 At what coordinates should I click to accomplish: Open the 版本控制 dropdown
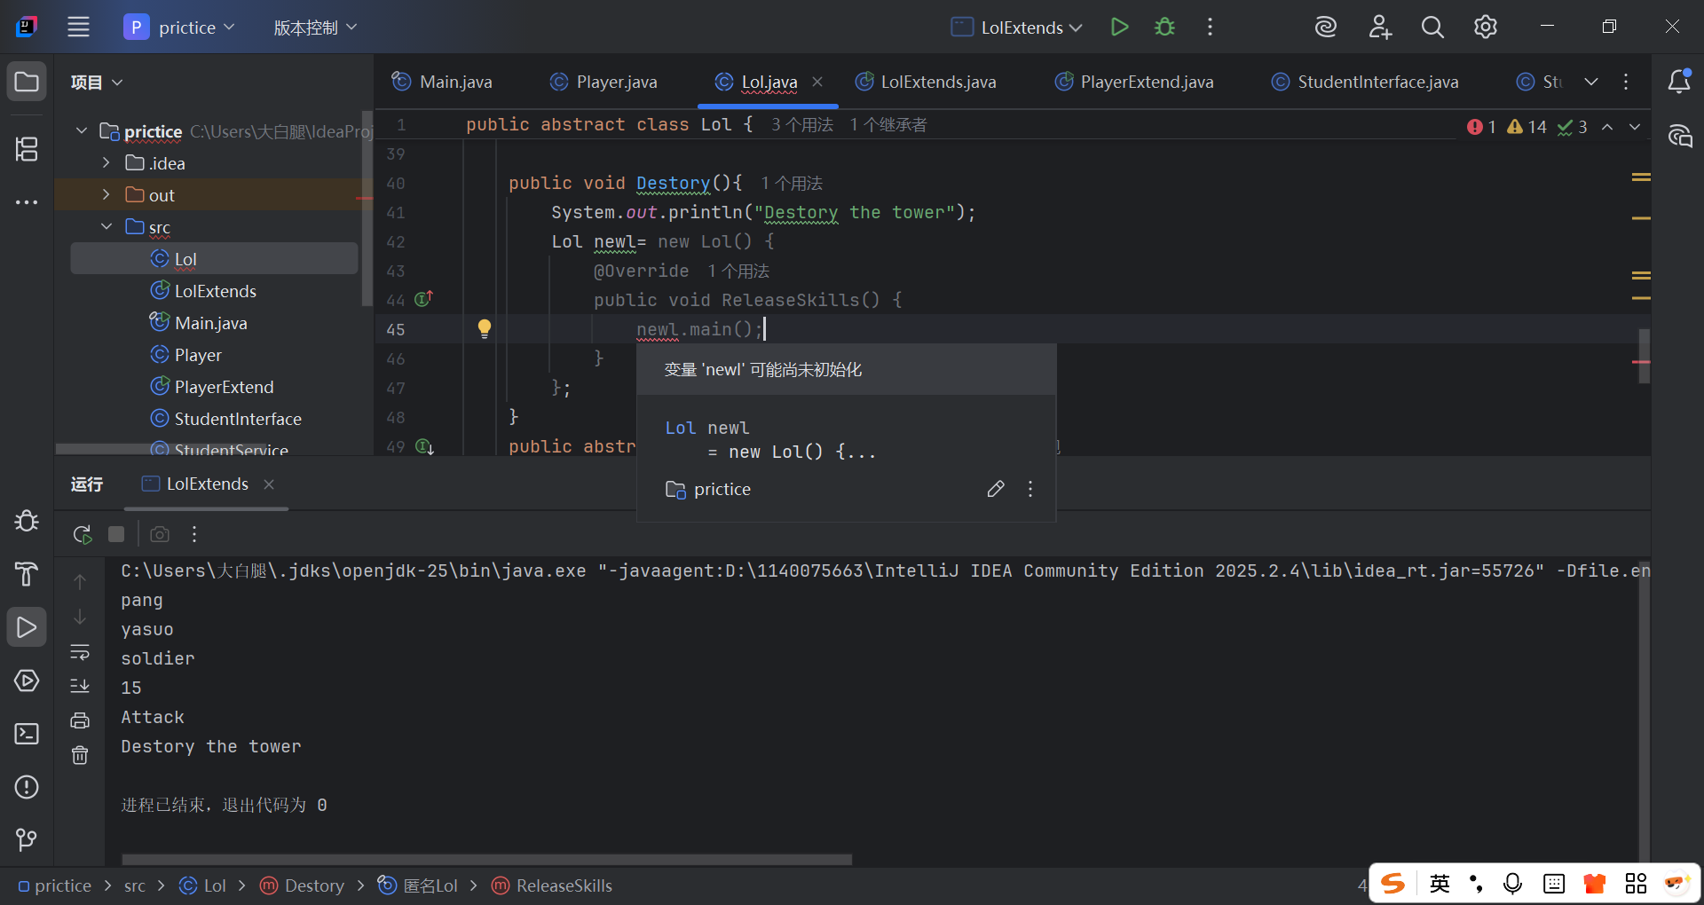click(x=315, y=27)
